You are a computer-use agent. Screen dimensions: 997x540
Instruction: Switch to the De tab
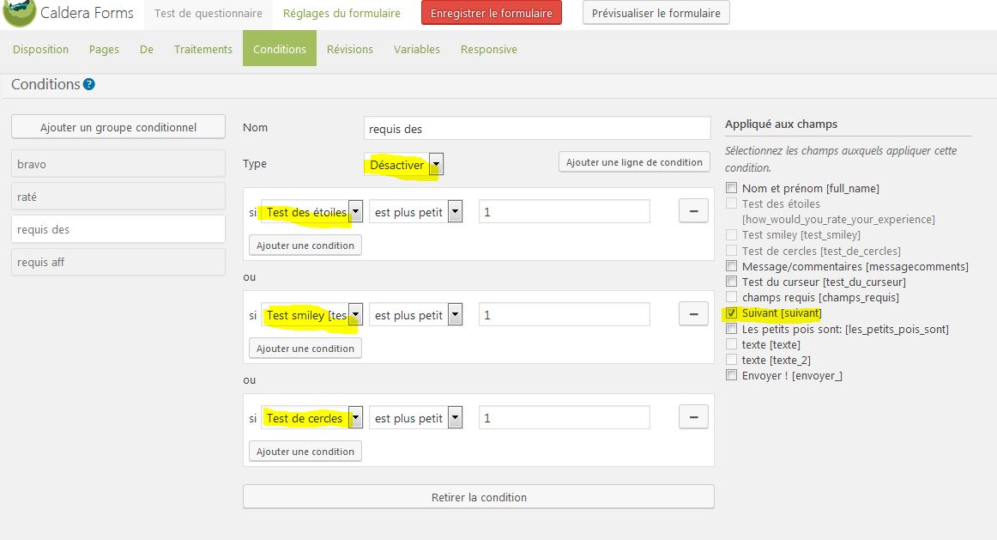click(x=146, y=49)
